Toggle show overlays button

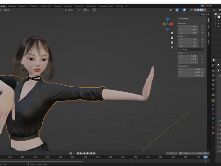coord(184,10)
